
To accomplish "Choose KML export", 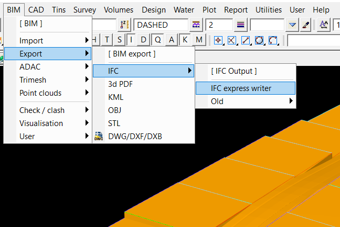I will pos(143,97).
